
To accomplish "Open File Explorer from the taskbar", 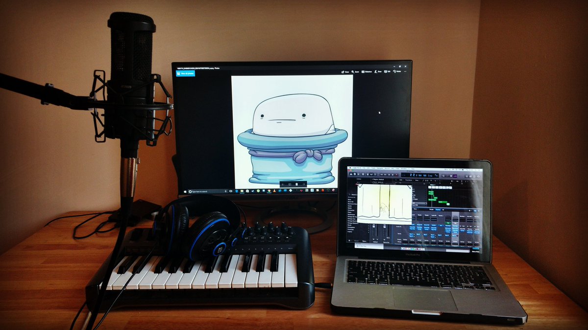I will pos(242,191).
